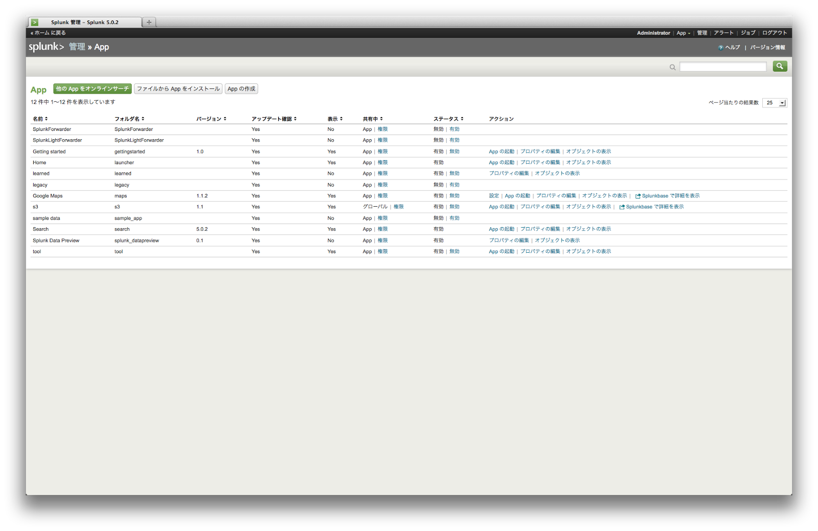Select the Splunk 管理 browser tab
This screenshot has height=531, width=818.
point(85,22)
